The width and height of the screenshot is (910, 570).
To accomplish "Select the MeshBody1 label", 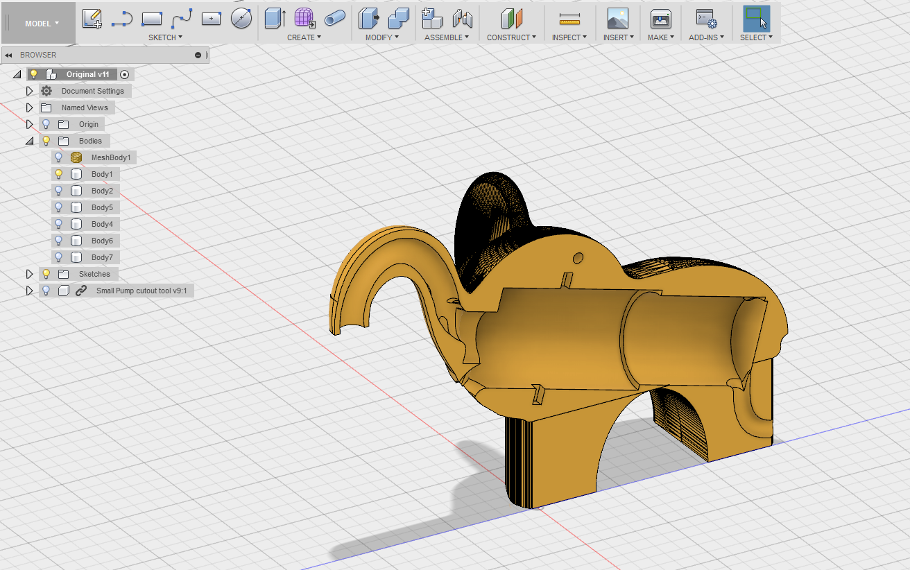I will (110, 157).
